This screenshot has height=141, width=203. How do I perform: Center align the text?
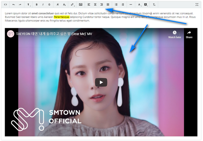pos(95,5)
